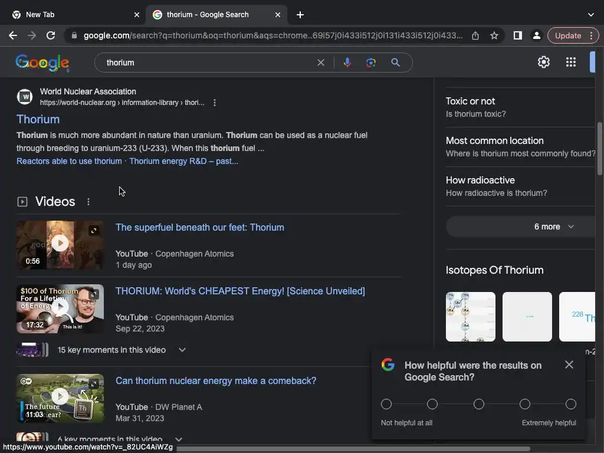
Task: Go to the Google logo homepage
Action: click(x=42, y=63)
